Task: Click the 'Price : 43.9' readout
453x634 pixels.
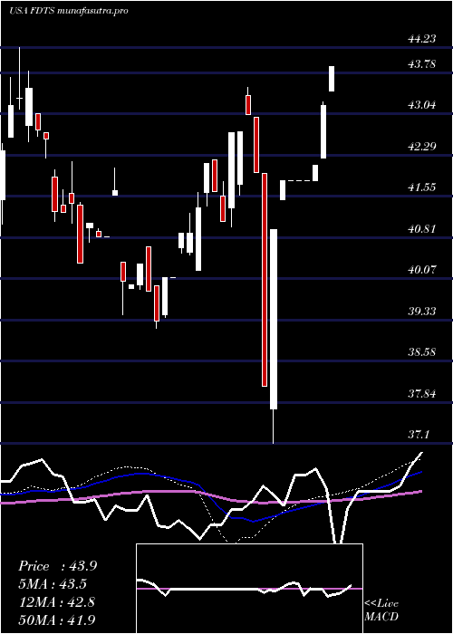Action: [x=57, y=566]
